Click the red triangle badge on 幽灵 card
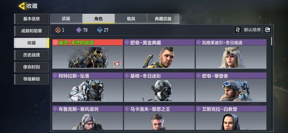The height and width of the screenshot is (133, 288). click(x=117, y=65)
